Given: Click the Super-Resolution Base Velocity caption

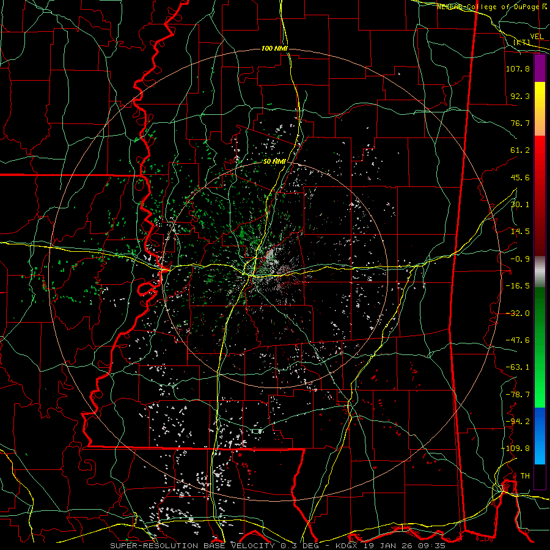Looking at the screenshot, I should (278, 546).
